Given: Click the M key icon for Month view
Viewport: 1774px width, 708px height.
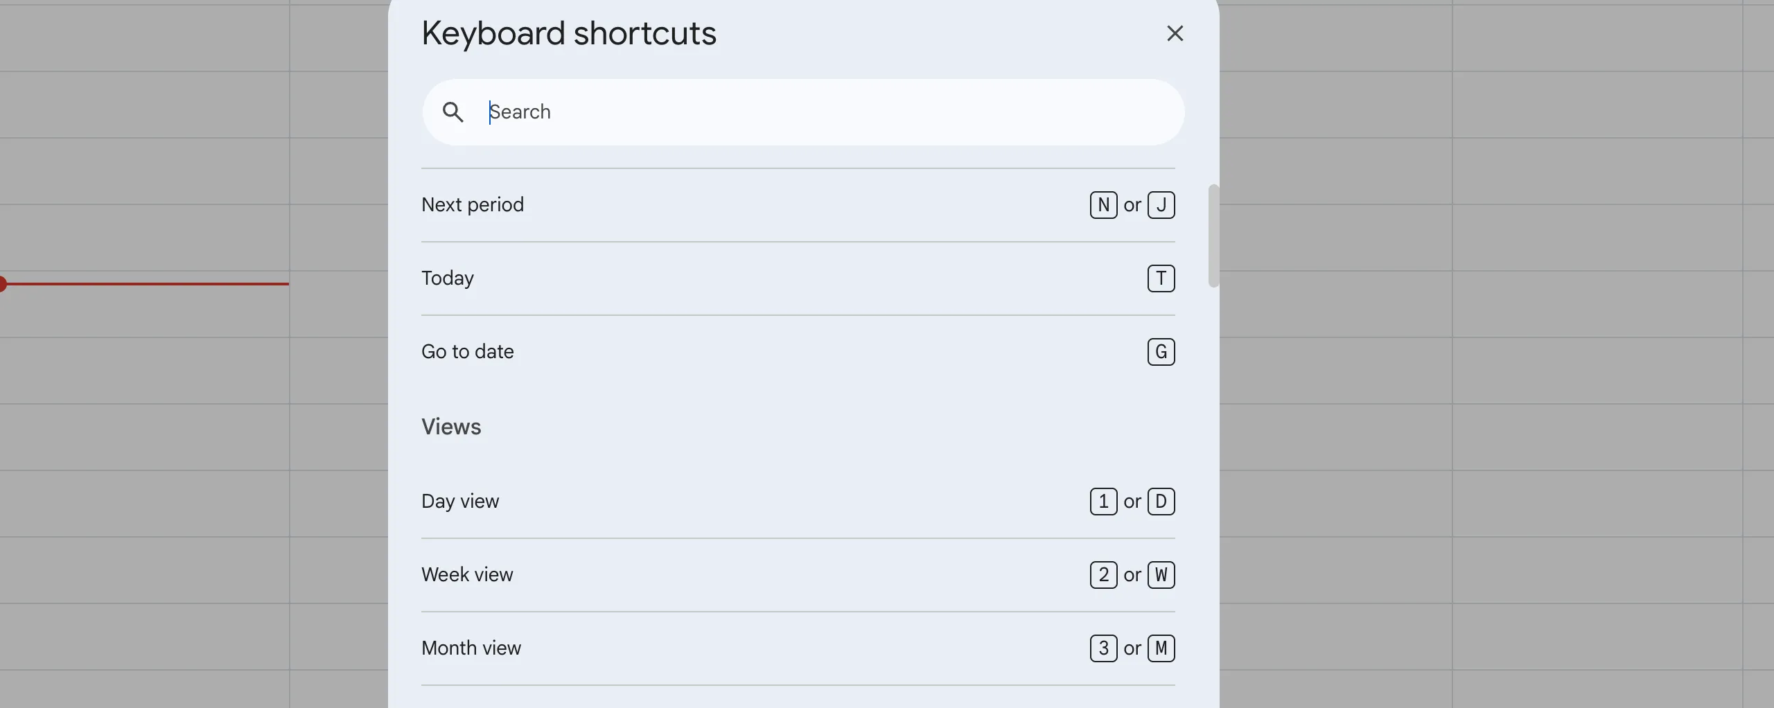Looking at the screenshot, I should click(x=1161, y=648).
